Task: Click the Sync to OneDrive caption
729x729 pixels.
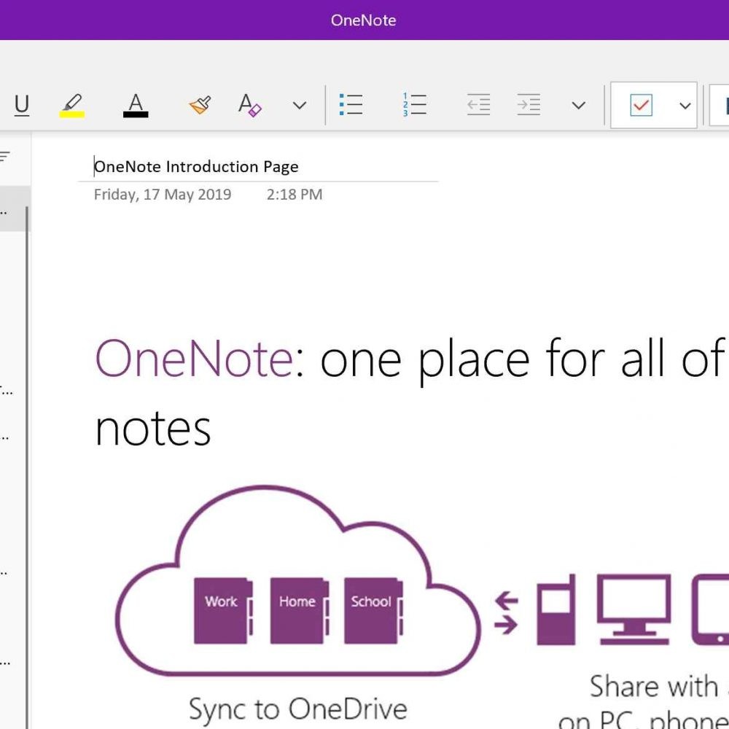Action: coord(298,709)
